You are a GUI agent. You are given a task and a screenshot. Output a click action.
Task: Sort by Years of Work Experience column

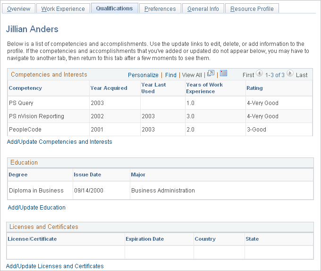pos(204,88)
